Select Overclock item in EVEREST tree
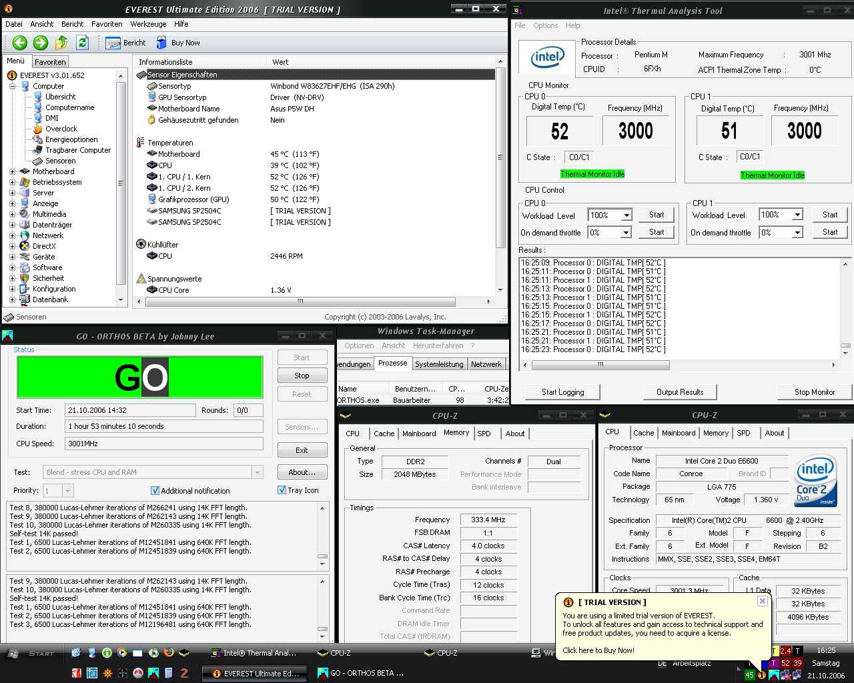This screenshot has width=854, height=683. 61,129
